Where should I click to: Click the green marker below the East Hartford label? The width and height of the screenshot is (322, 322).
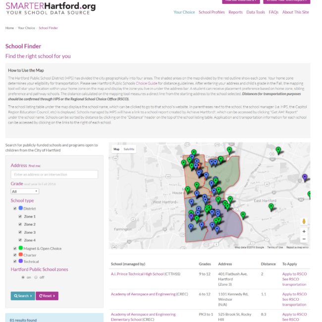(x=271, y=207)
